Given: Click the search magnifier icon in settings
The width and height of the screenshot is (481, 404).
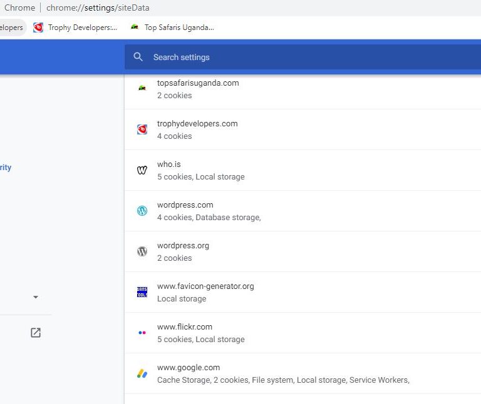Looking at the screenshot, I should pyautogui.click(x=138, y=57).
